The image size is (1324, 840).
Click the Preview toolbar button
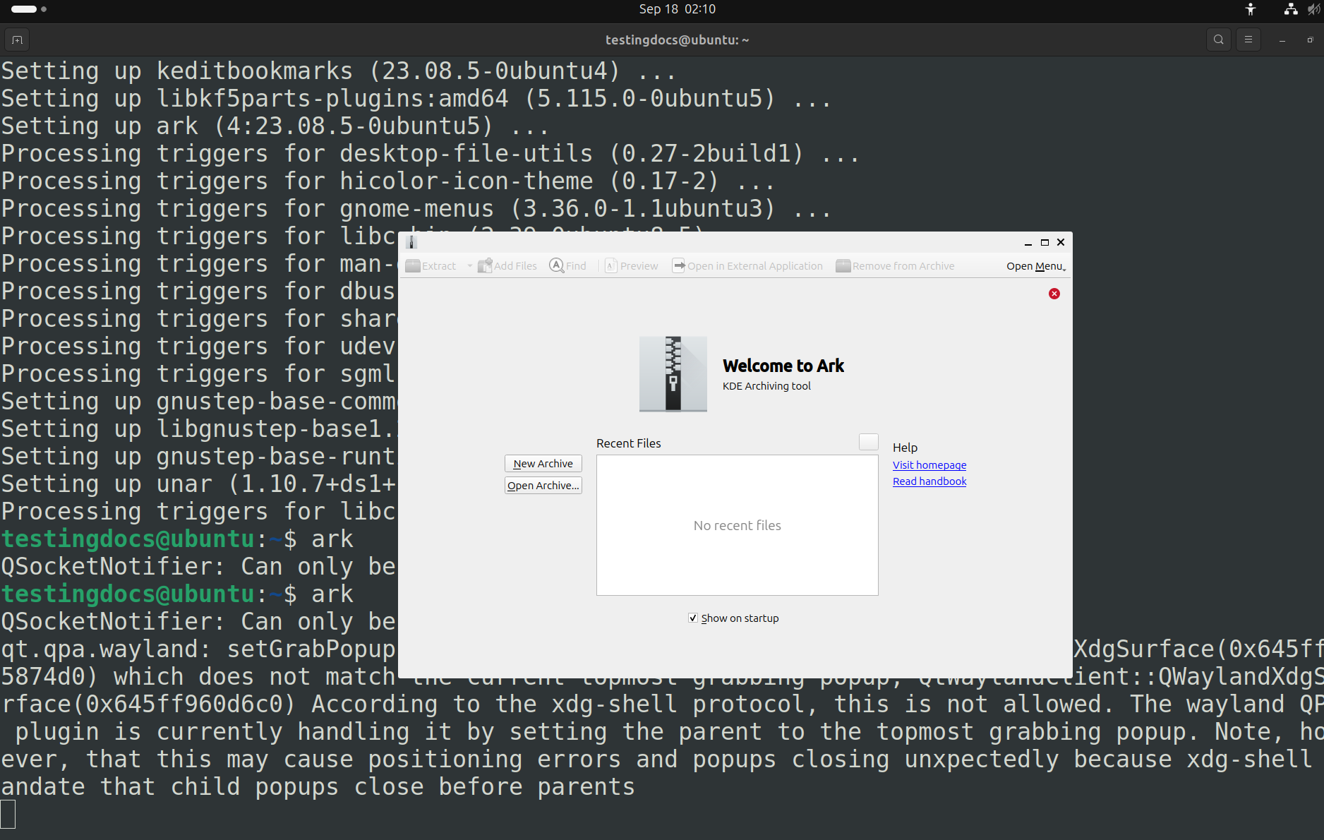632,266
